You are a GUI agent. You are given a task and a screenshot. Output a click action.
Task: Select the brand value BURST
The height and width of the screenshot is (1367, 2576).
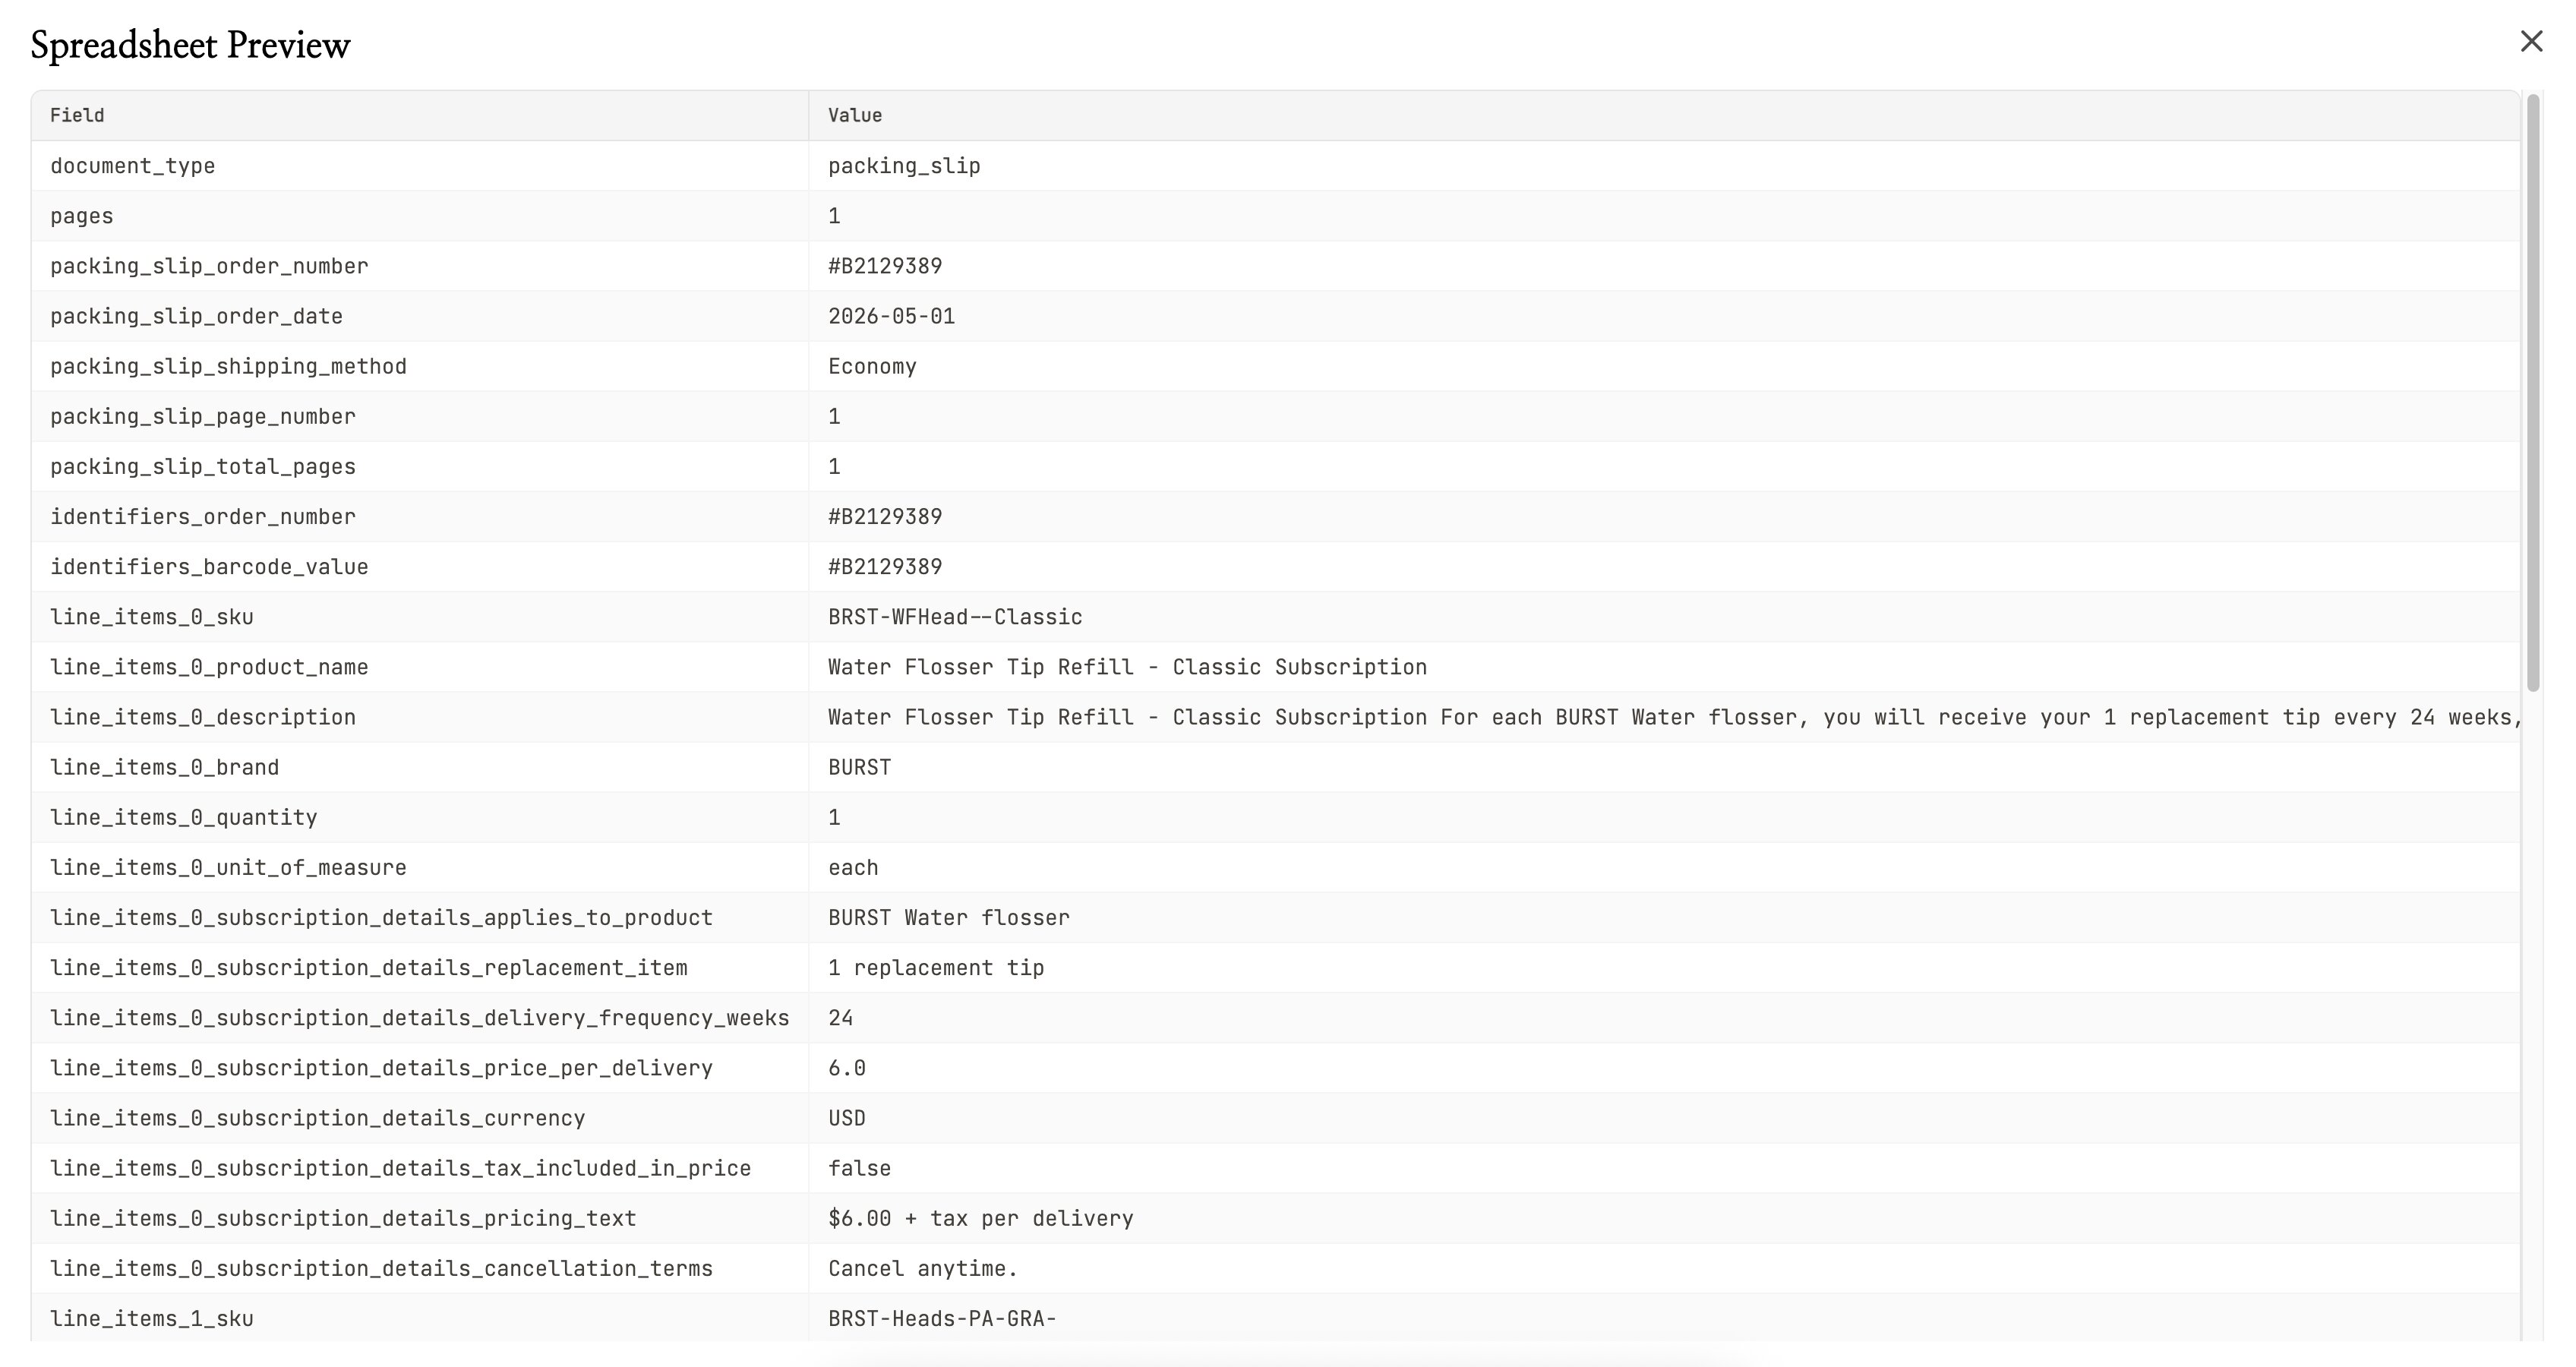(859, 767)
